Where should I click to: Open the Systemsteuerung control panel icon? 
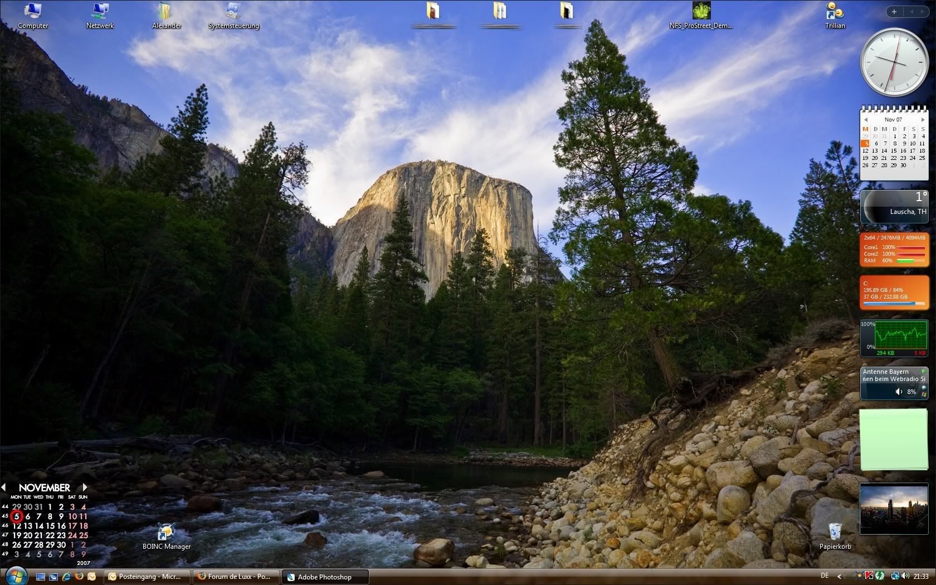click(x=233, y=15)
